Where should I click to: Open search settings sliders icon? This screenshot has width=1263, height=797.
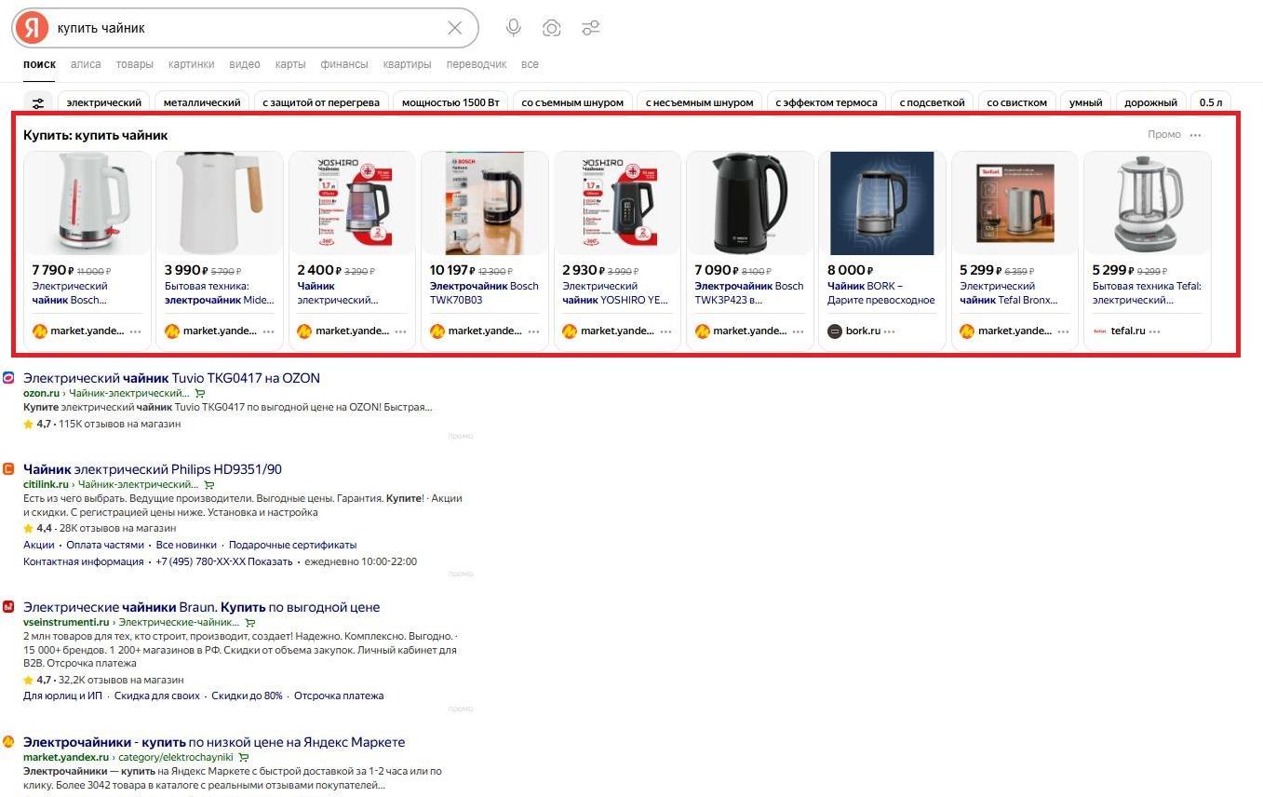(591, 28)
